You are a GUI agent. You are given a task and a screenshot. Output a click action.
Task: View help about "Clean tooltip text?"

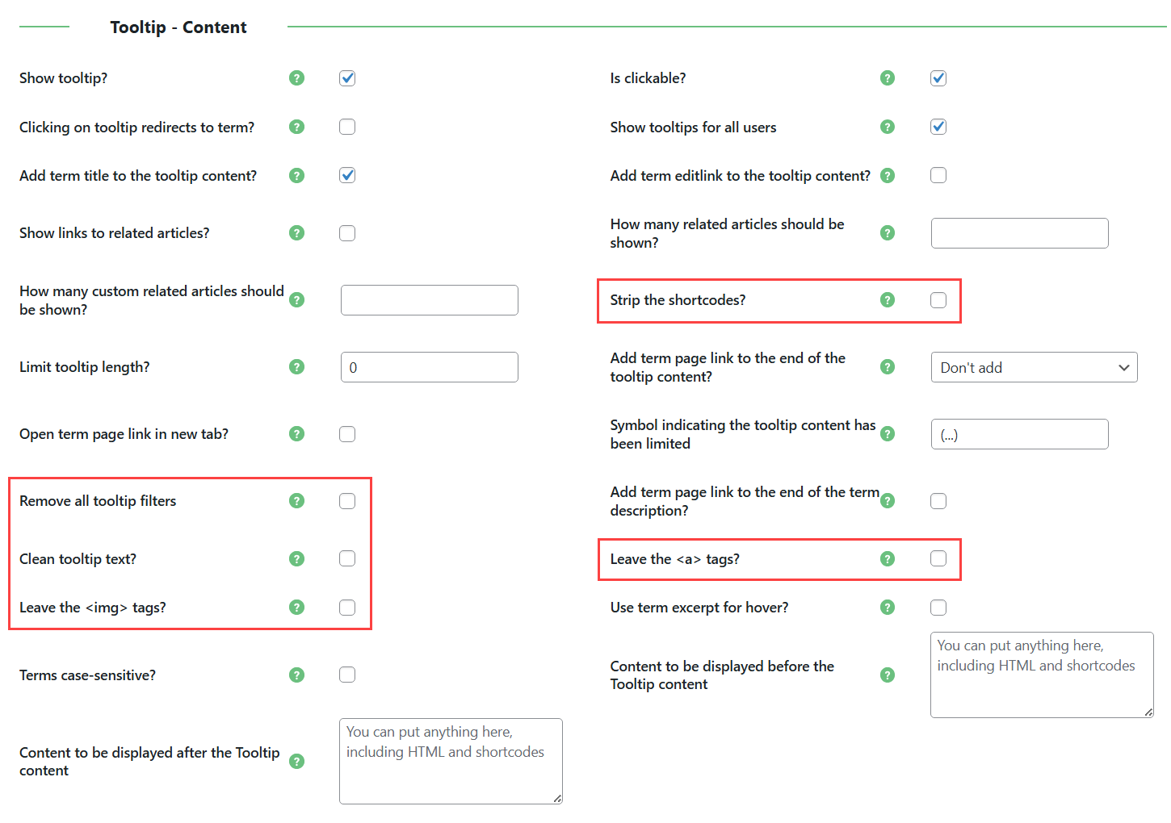tap(296, 558)
